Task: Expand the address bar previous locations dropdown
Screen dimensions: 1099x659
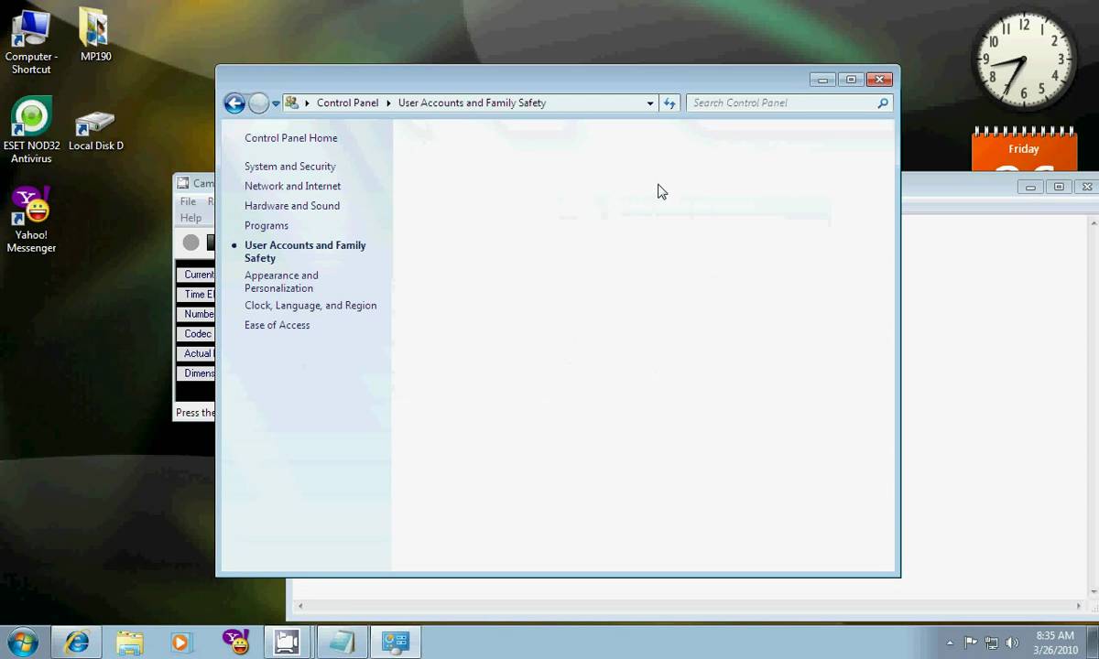Action: pos(650,103)
